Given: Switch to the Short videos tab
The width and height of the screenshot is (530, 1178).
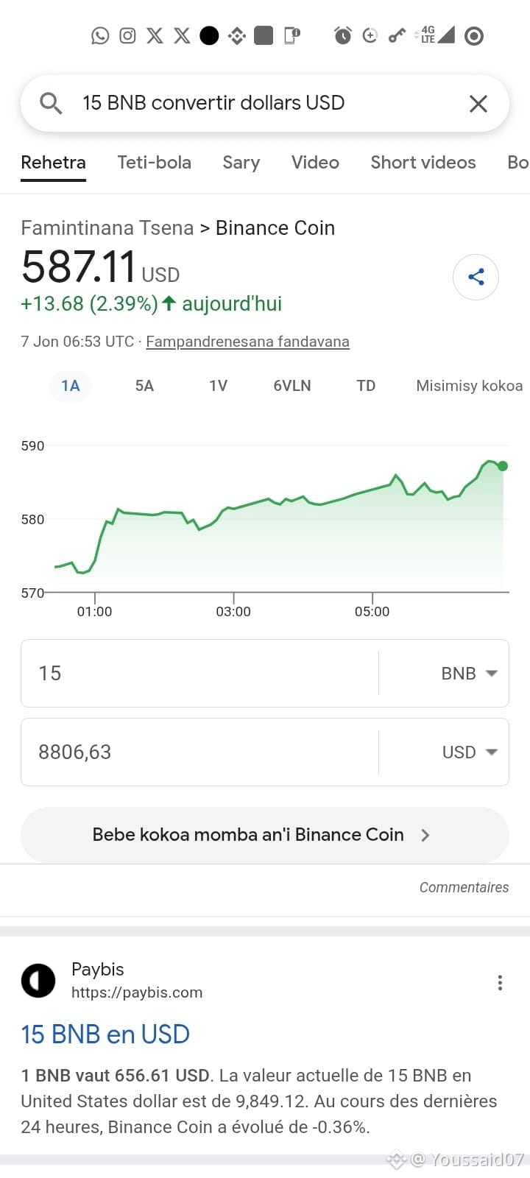Looking at the screenshot, I should (423, 163).
